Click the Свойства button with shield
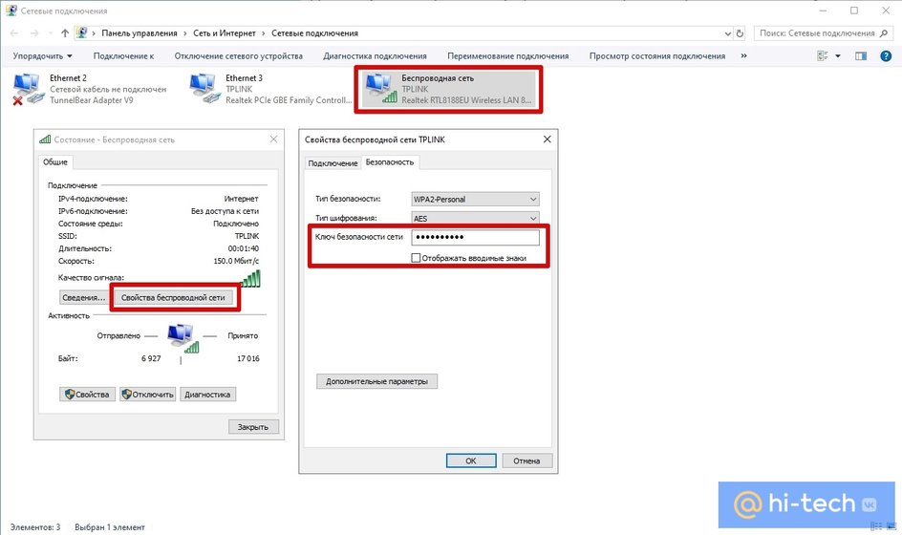The image size is (902, 535). click(x=88, y=394)
